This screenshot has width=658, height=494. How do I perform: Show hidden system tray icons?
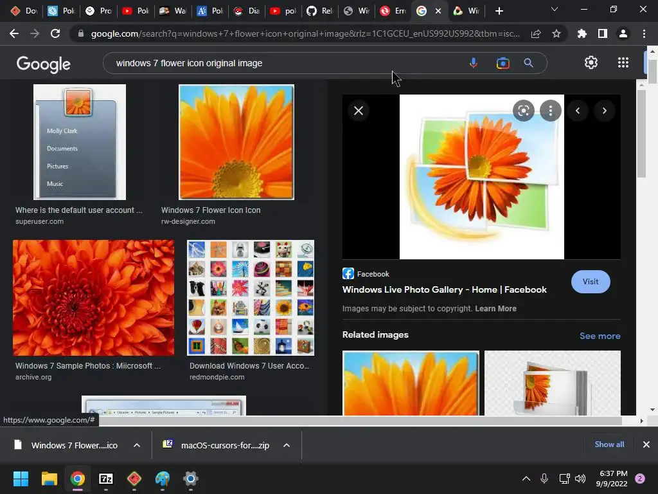click(x=526, y=479)
